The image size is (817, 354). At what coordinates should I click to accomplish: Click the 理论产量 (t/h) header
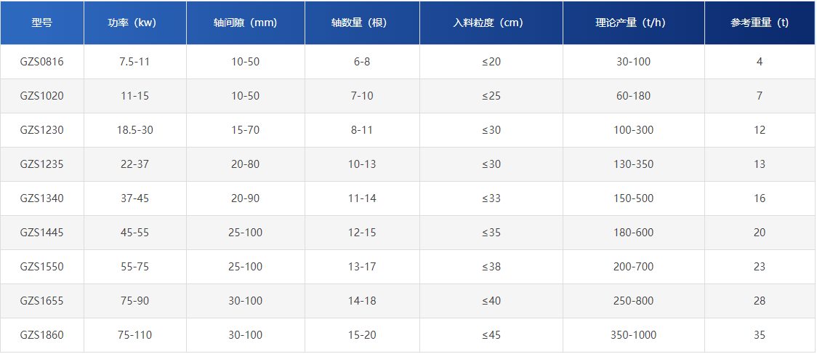(633, 23)
